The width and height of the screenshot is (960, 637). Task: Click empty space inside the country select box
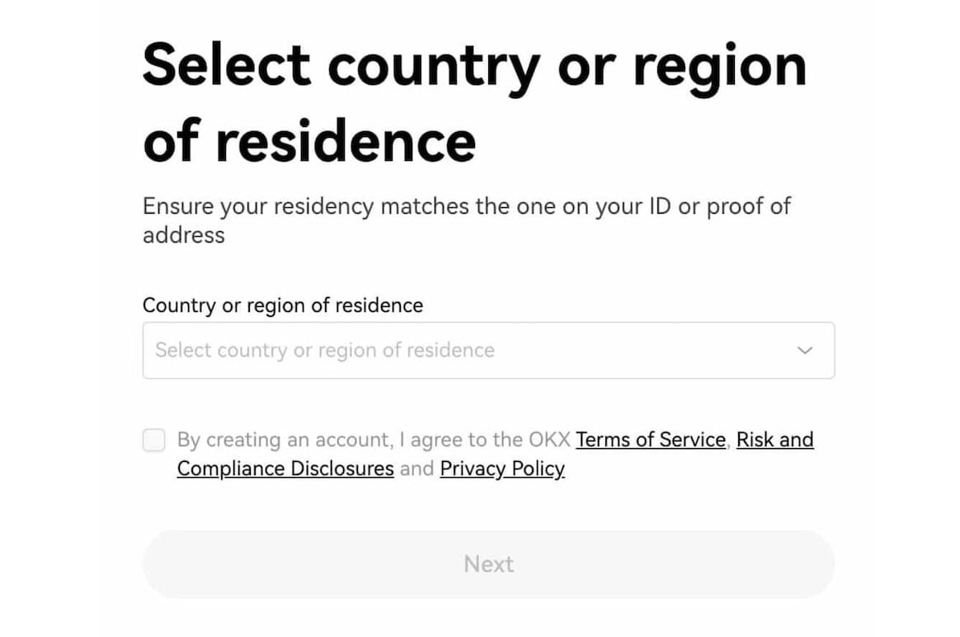[x=643, y=351]
